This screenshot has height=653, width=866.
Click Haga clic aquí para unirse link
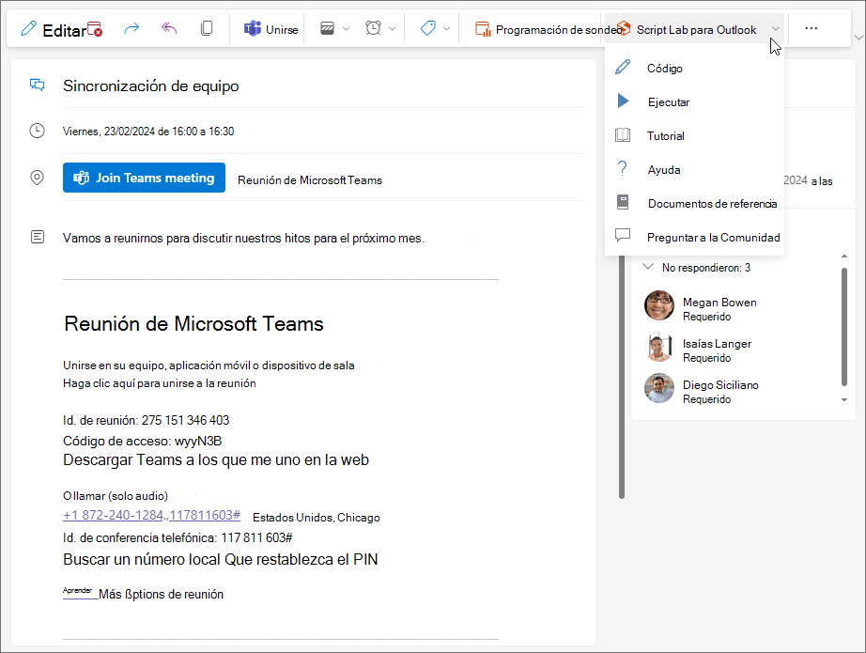pos(159,382)
